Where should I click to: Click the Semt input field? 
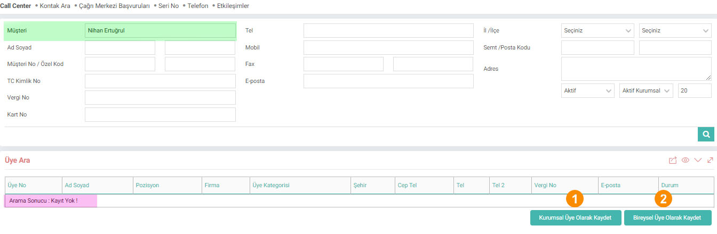(x=597, y=47)
